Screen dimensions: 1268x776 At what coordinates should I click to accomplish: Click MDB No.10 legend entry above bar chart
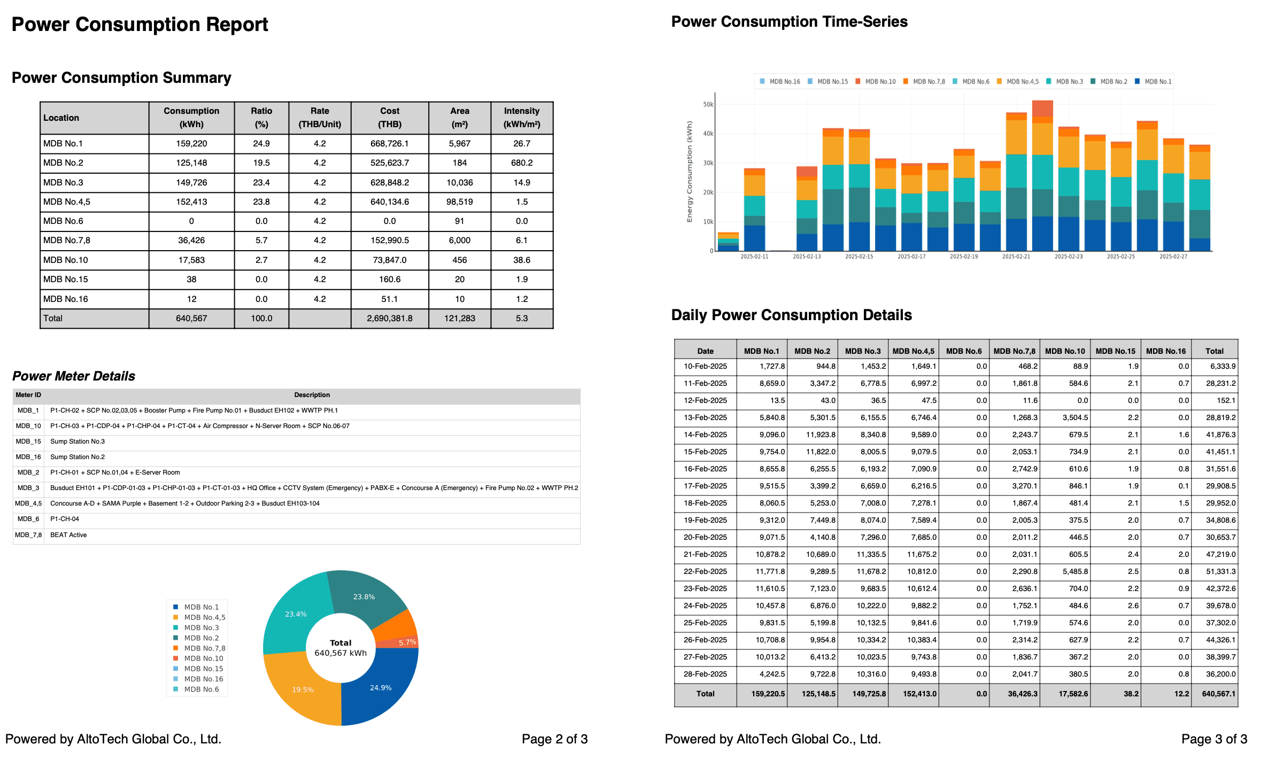pos(880,82)
